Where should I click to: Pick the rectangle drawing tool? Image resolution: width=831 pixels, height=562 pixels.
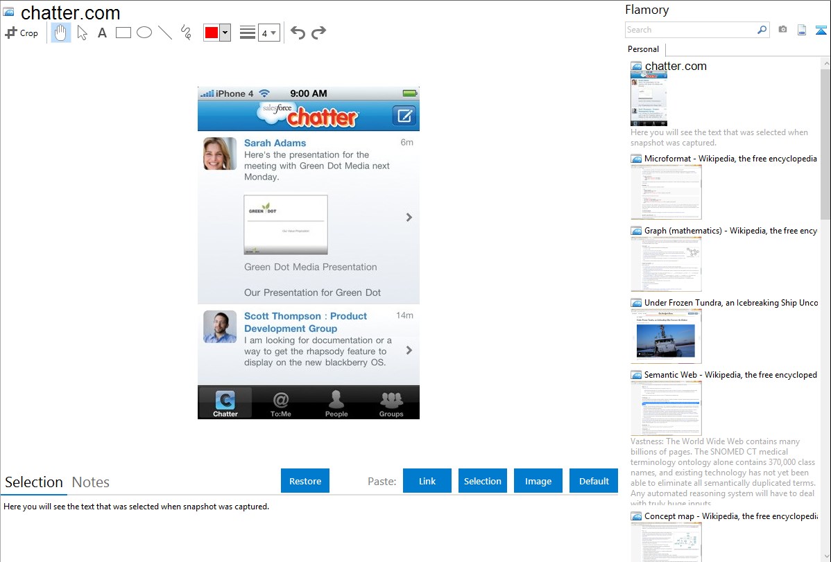point(123,33)
